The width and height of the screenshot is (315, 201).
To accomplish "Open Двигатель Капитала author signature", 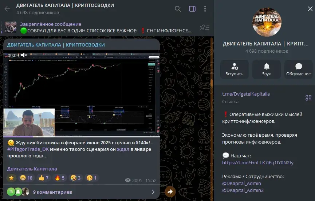I will 32,169.
